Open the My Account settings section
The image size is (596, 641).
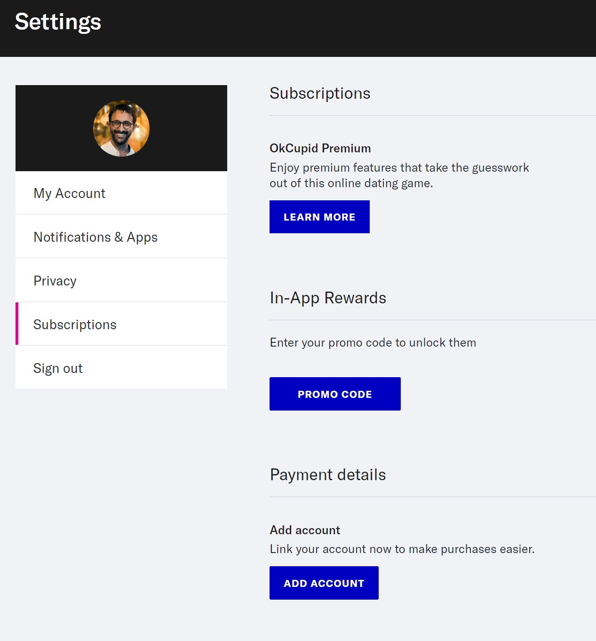pos(69,193)
